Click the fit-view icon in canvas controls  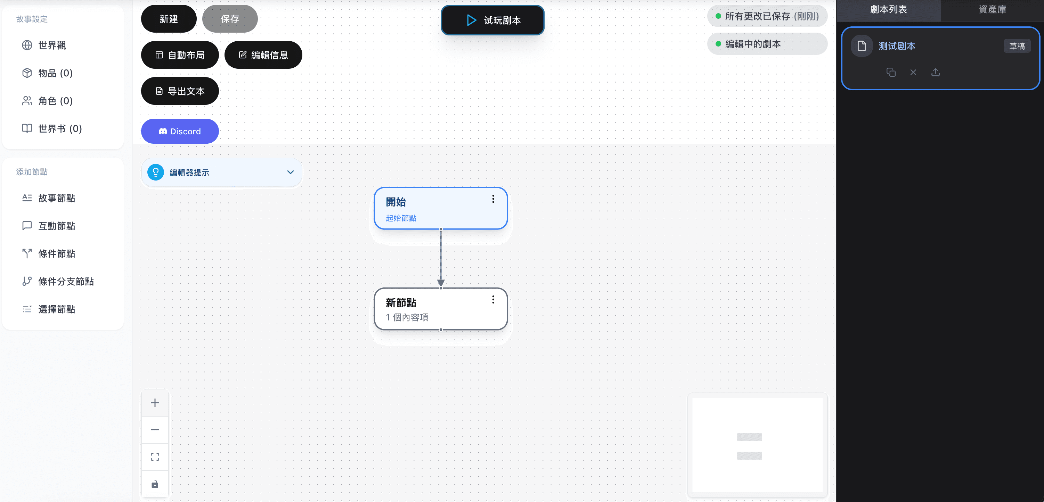point(155,457)
